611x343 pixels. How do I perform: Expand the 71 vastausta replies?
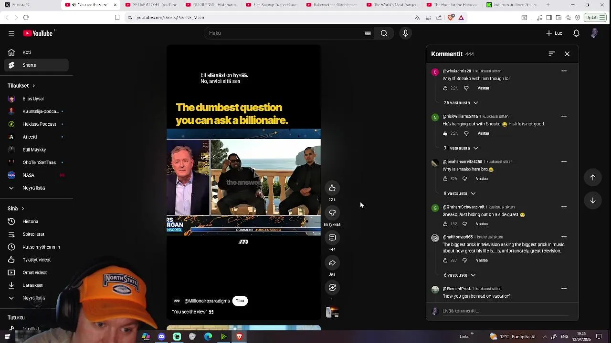point(461,148)
